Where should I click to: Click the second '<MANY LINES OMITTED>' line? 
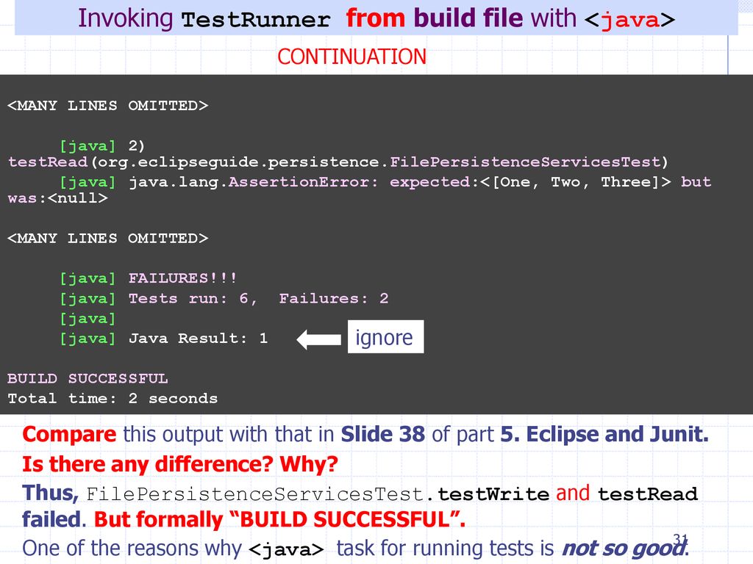click(x=108, y=239)
